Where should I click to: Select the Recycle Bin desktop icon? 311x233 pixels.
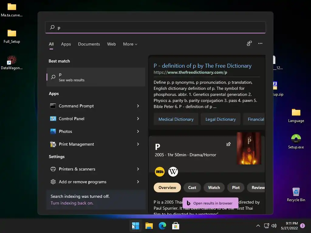[x=296, y=194]
